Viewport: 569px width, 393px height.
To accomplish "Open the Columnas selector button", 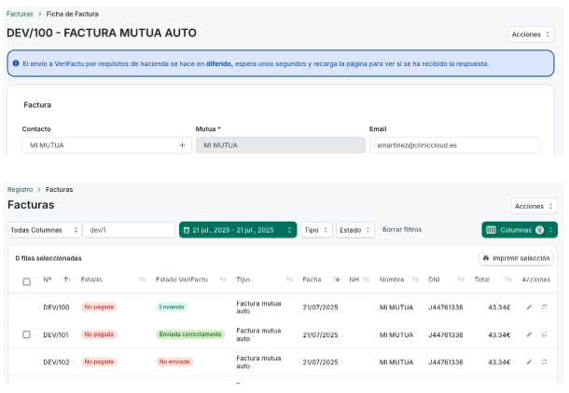I will (x=519, y=229).
